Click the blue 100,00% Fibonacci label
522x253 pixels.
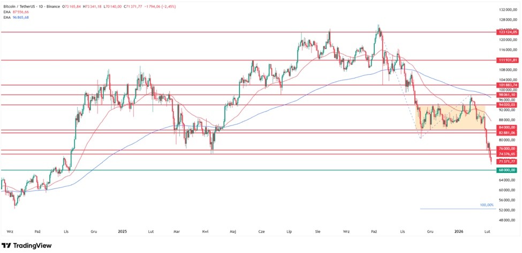[486, 205]
